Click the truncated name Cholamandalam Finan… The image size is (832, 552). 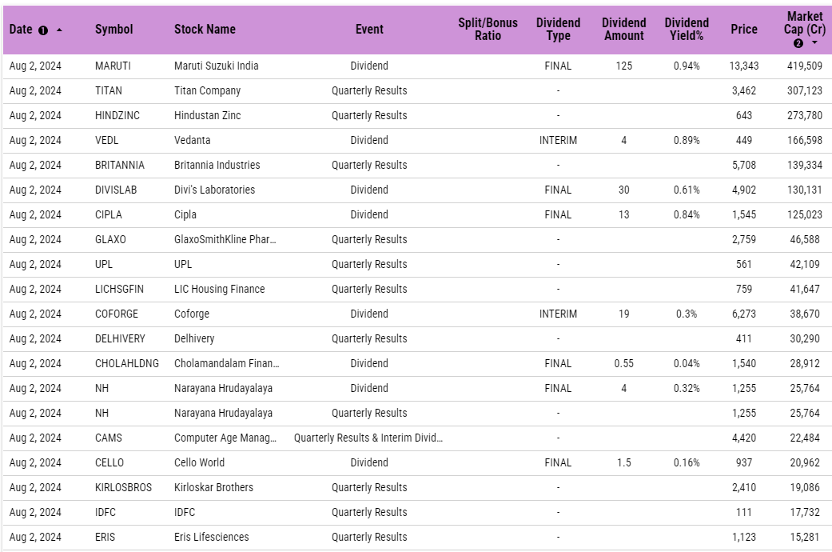(x=226, y=363)
